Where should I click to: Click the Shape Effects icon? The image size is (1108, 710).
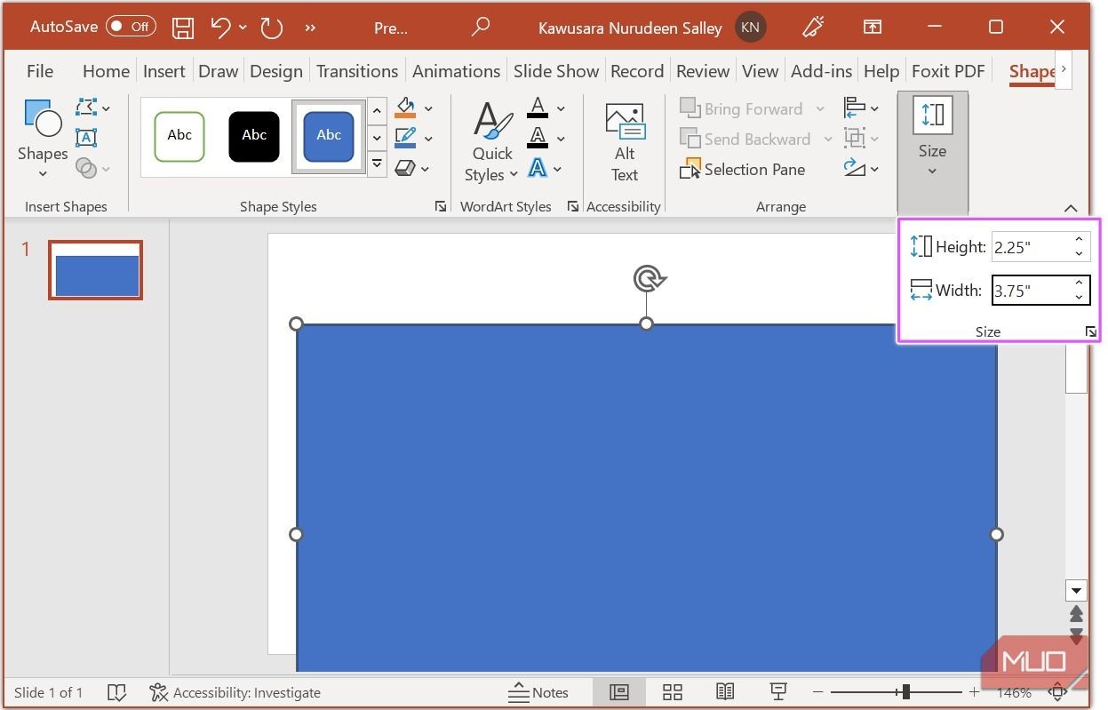tap(405, 167)
